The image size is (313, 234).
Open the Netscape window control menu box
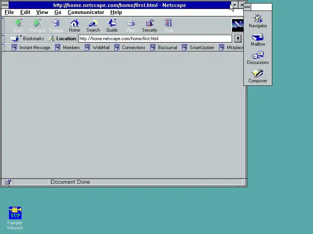pos(5,5)
